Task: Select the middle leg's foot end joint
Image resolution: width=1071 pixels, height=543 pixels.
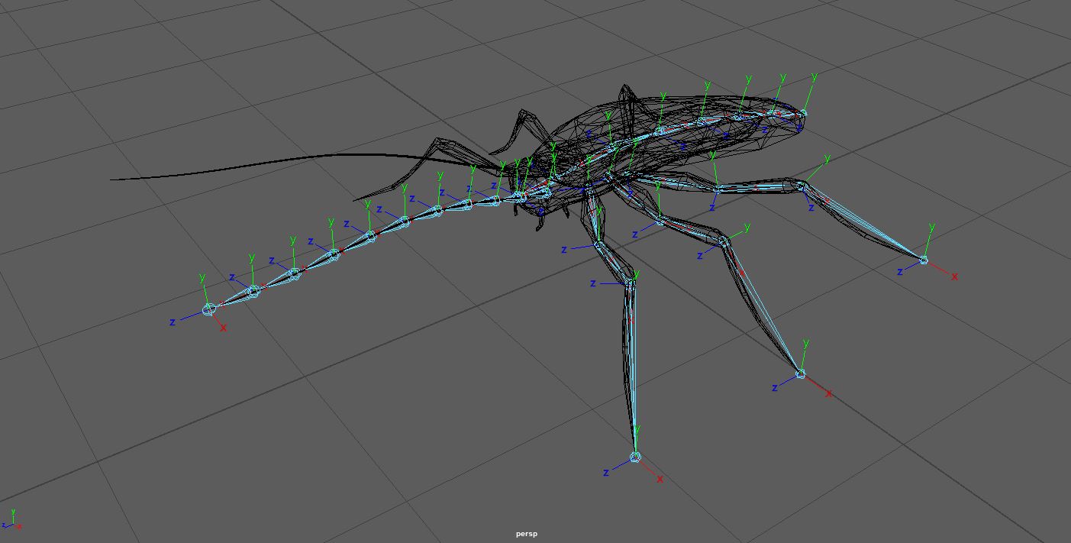Action: coord(800,373)
